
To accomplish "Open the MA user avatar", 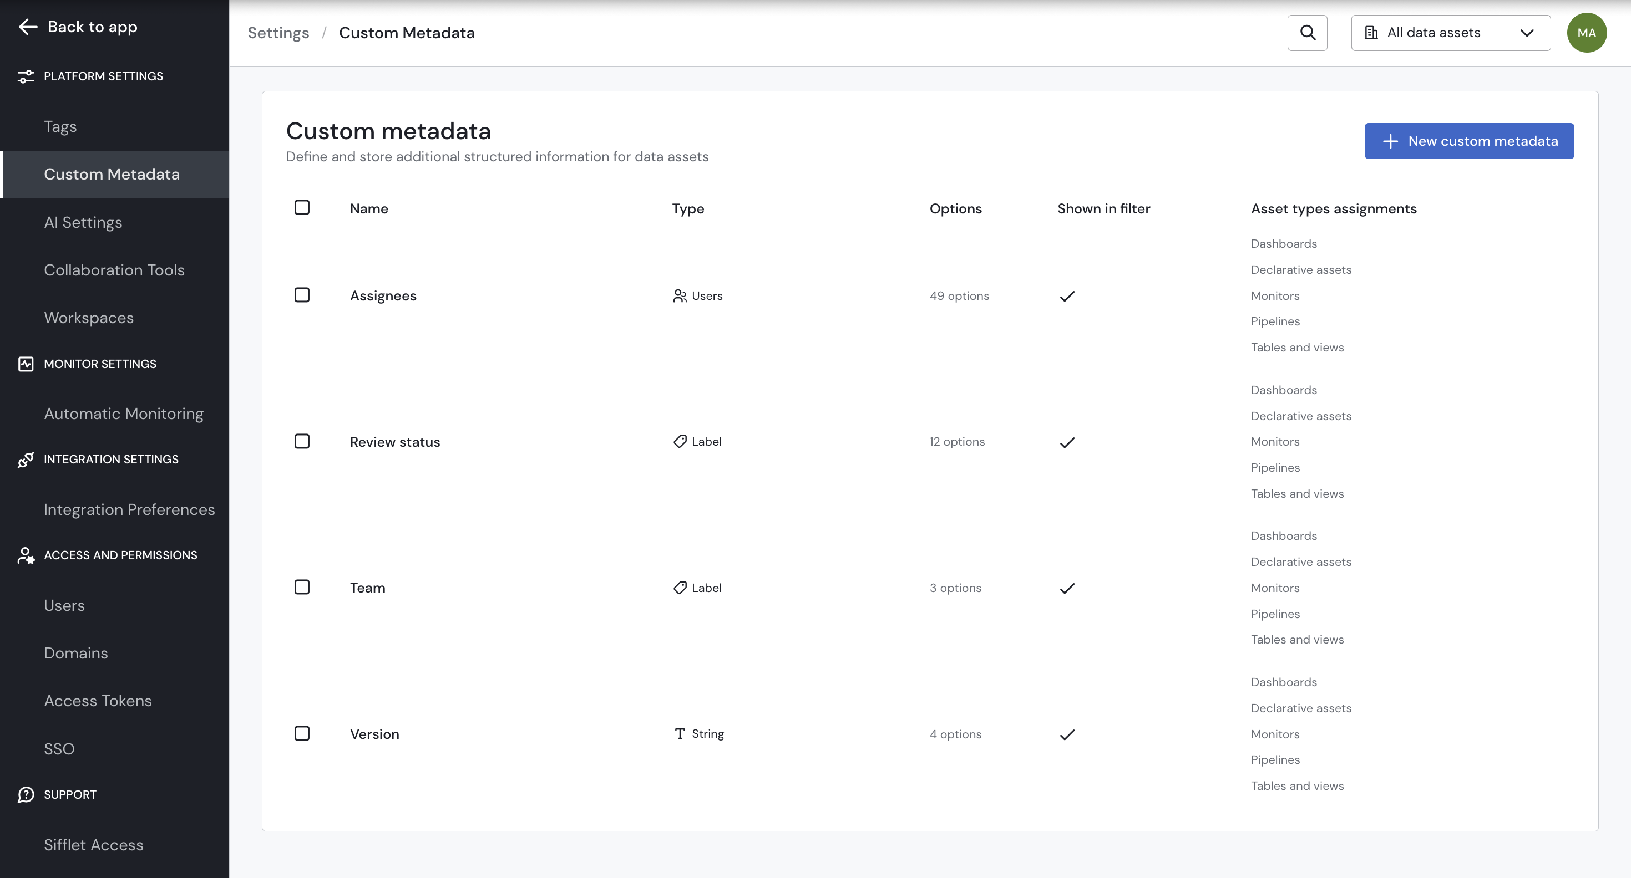I will [1586, 33].
